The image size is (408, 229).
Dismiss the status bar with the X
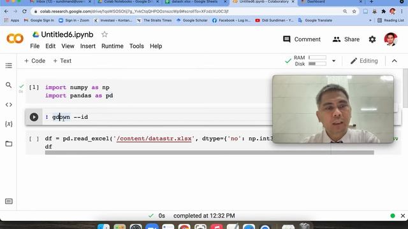pos(403,216)
